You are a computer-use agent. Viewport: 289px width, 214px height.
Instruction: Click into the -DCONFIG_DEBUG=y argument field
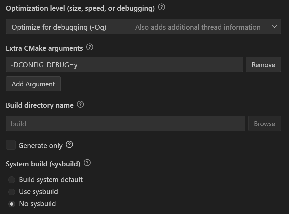pos(124,64)
